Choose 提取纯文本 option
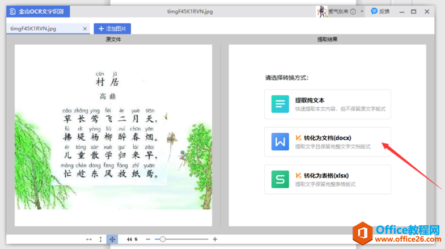Viewport: 445px width, 249px height. pyautogui.click(x=328, y=104)
